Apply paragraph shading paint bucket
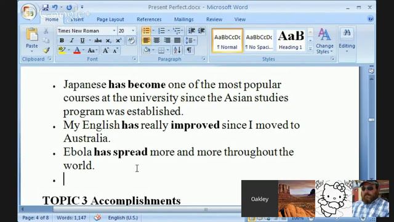394x222 pixels. click(147, 50)
